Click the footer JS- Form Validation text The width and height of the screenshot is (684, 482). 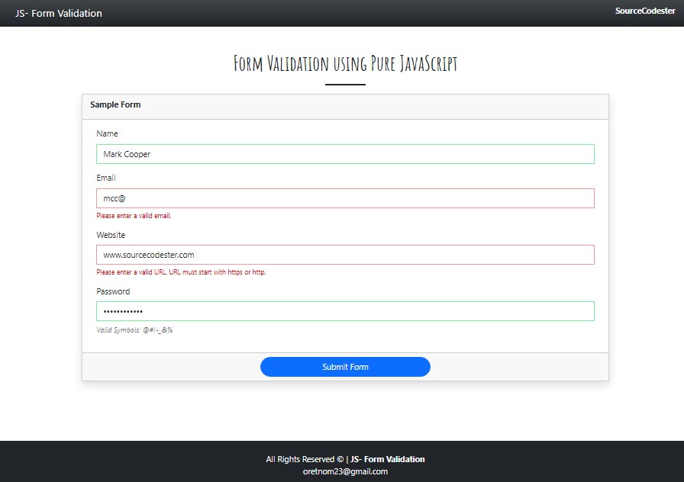pyautogui.click(x=387, y=459)
